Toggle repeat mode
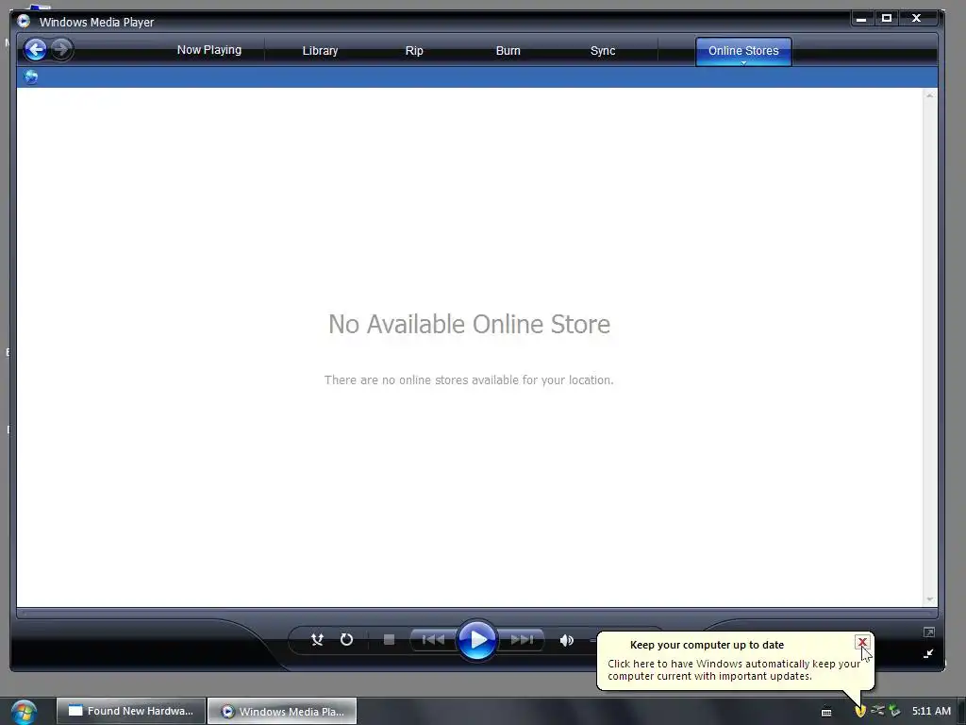Viewport: 966px width, 725px height. pos(347,640)
